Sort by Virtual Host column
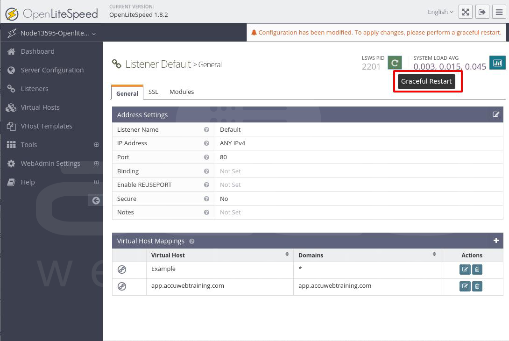The image size is (509, 341). [220, 255]
